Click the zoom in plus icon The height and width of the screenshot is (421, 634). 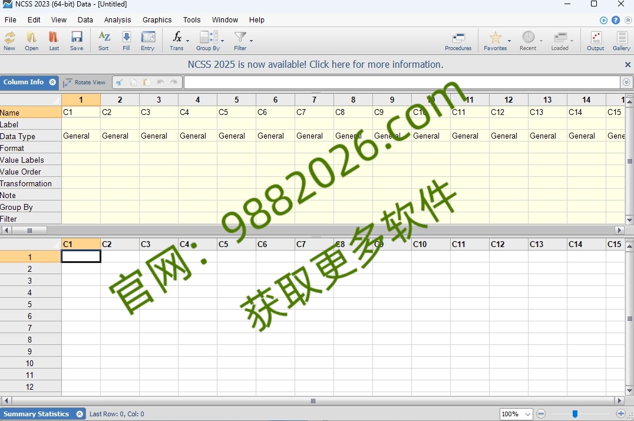coord(620,414)
